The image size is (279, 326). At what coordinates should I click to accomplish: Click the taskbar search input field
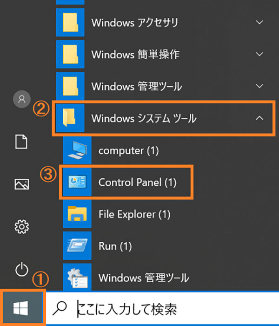click(x=177, y=308)
